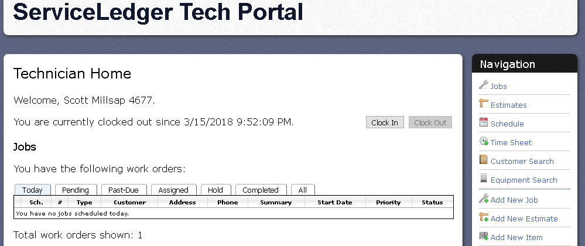585x246 pixels.
Task: View the Completed tab
Action: tap(261, 190)
